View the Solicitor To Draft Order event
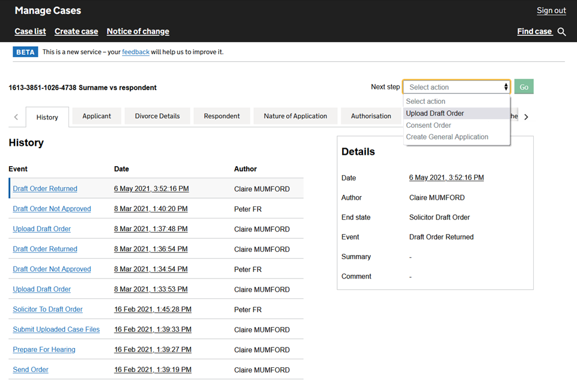This screenshot has height=384, width=577. pyautogui.click(x=47, y=310)
